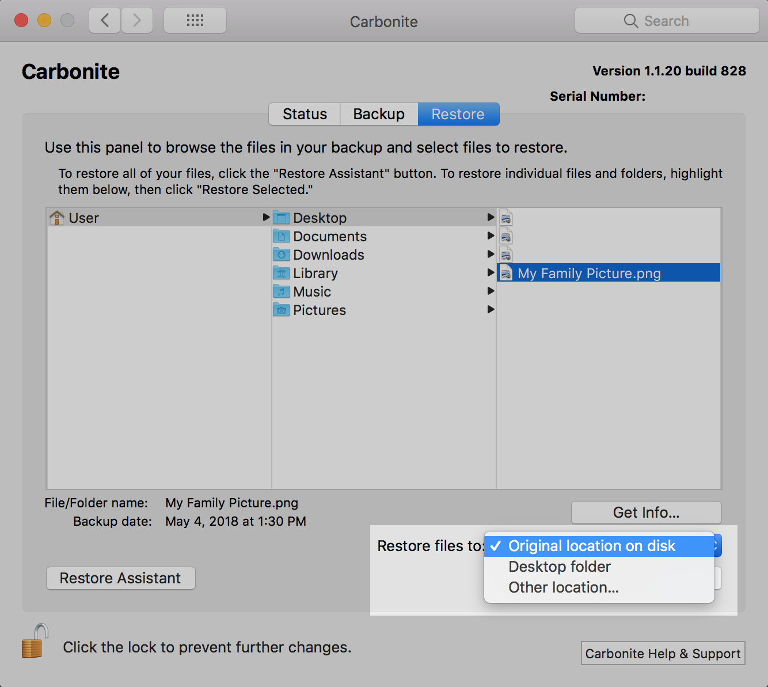This screenshot has width=768, height=687.
Task: Open Get Info for selected file
Action: tap(646, 513)
